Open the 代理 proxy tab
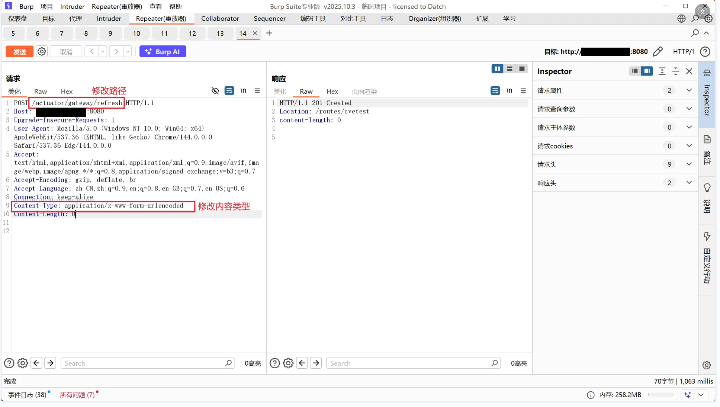Viewport: 720px width, 407px height. [75, 19]
